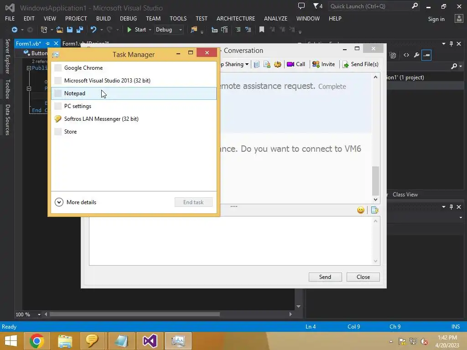This screenshot has width=467, height=350.
Task: Click the Save All icon
Action: coord(79,30)
